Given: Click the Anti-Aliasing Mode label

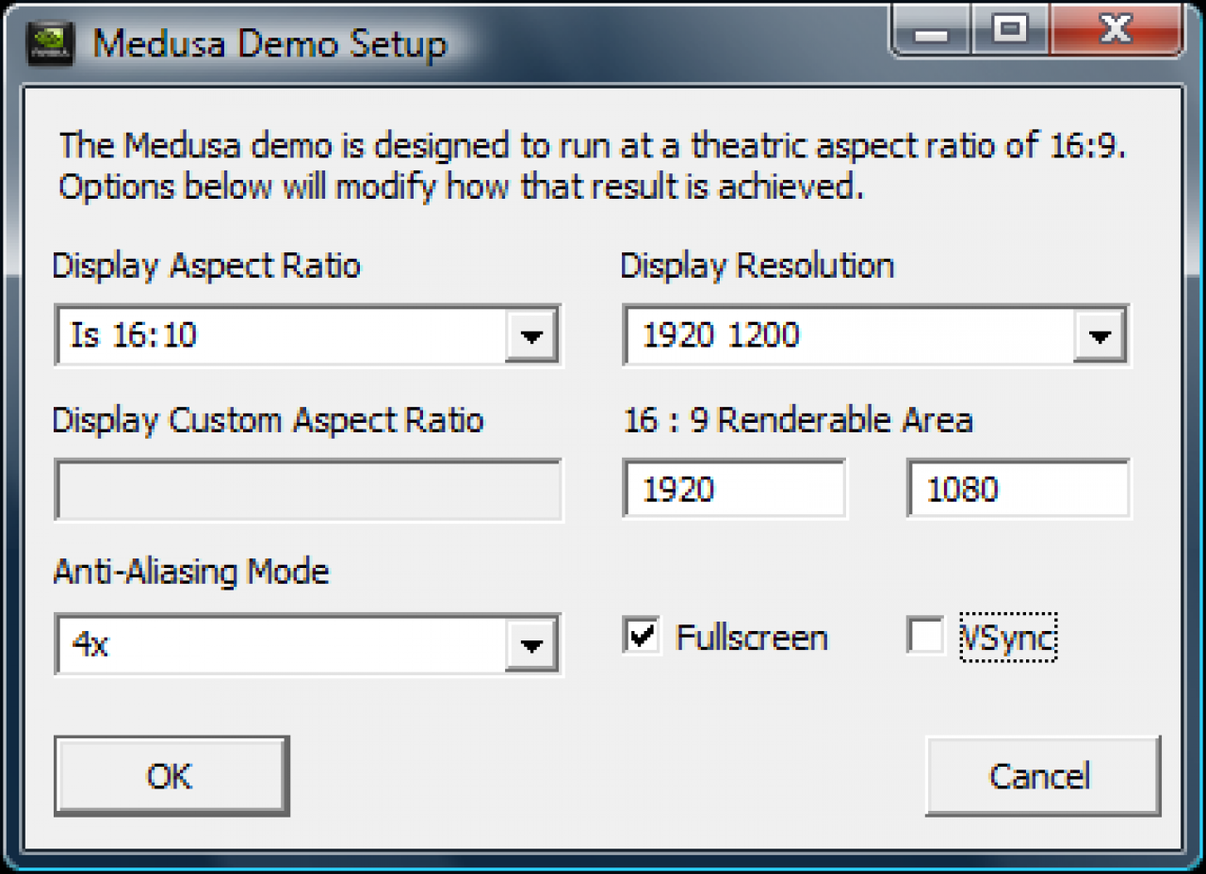Looking at the screenshot, I should 191,571.
